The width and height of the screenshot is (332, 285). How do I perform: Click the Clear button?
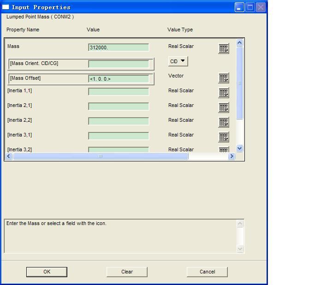click(127, 272)
